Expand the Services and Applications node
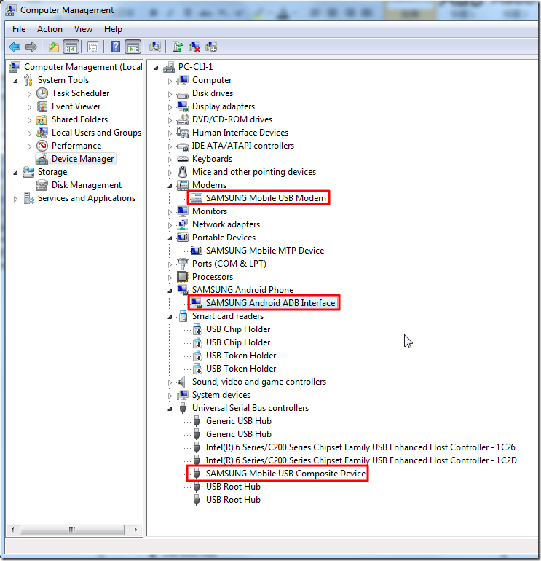 coord(15,199)
